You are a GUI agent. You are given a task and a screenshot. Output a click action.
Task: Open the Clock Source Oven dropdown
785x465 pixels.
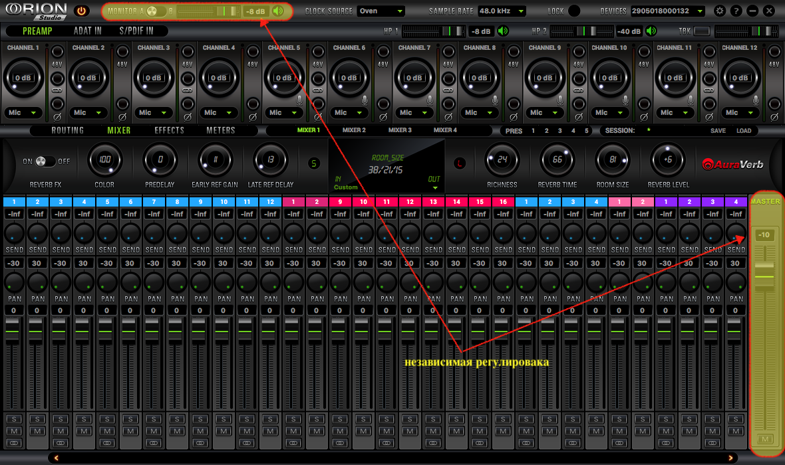click(x=381, y=11)
